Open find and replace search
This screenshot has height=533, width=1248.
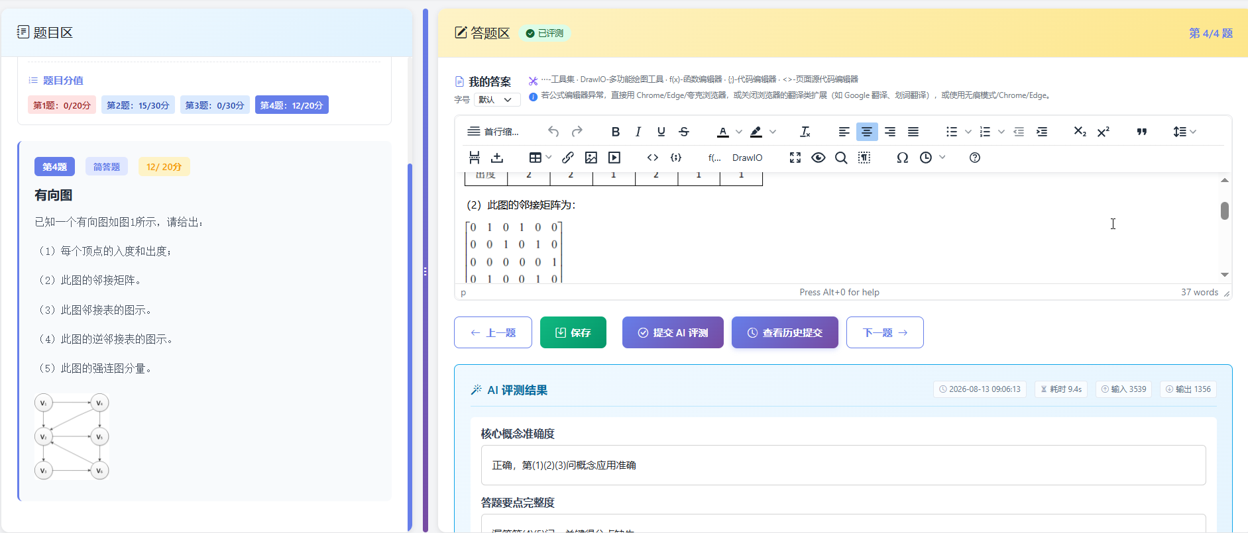(841, 158)
